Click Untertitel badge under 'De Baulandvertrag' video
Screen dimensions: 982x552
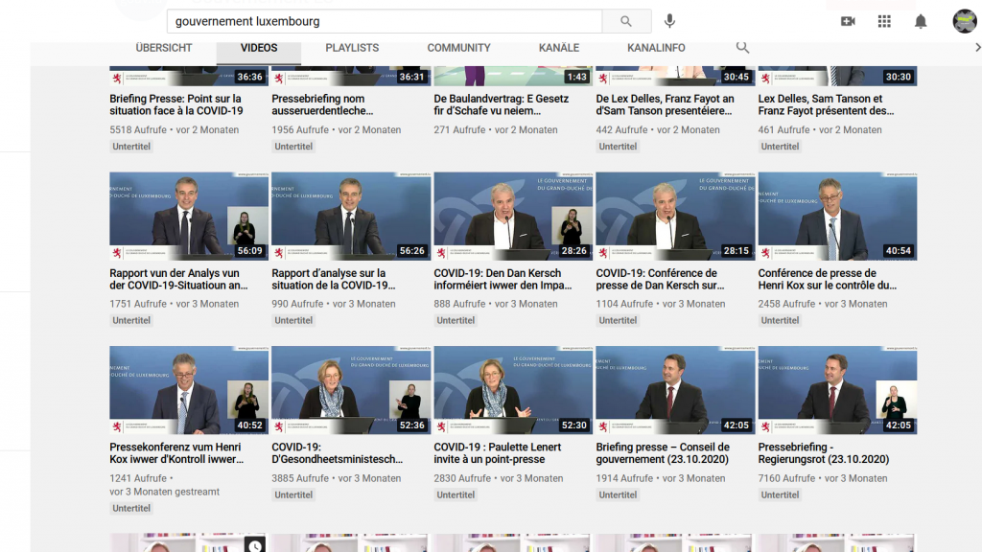click(456, 147)
